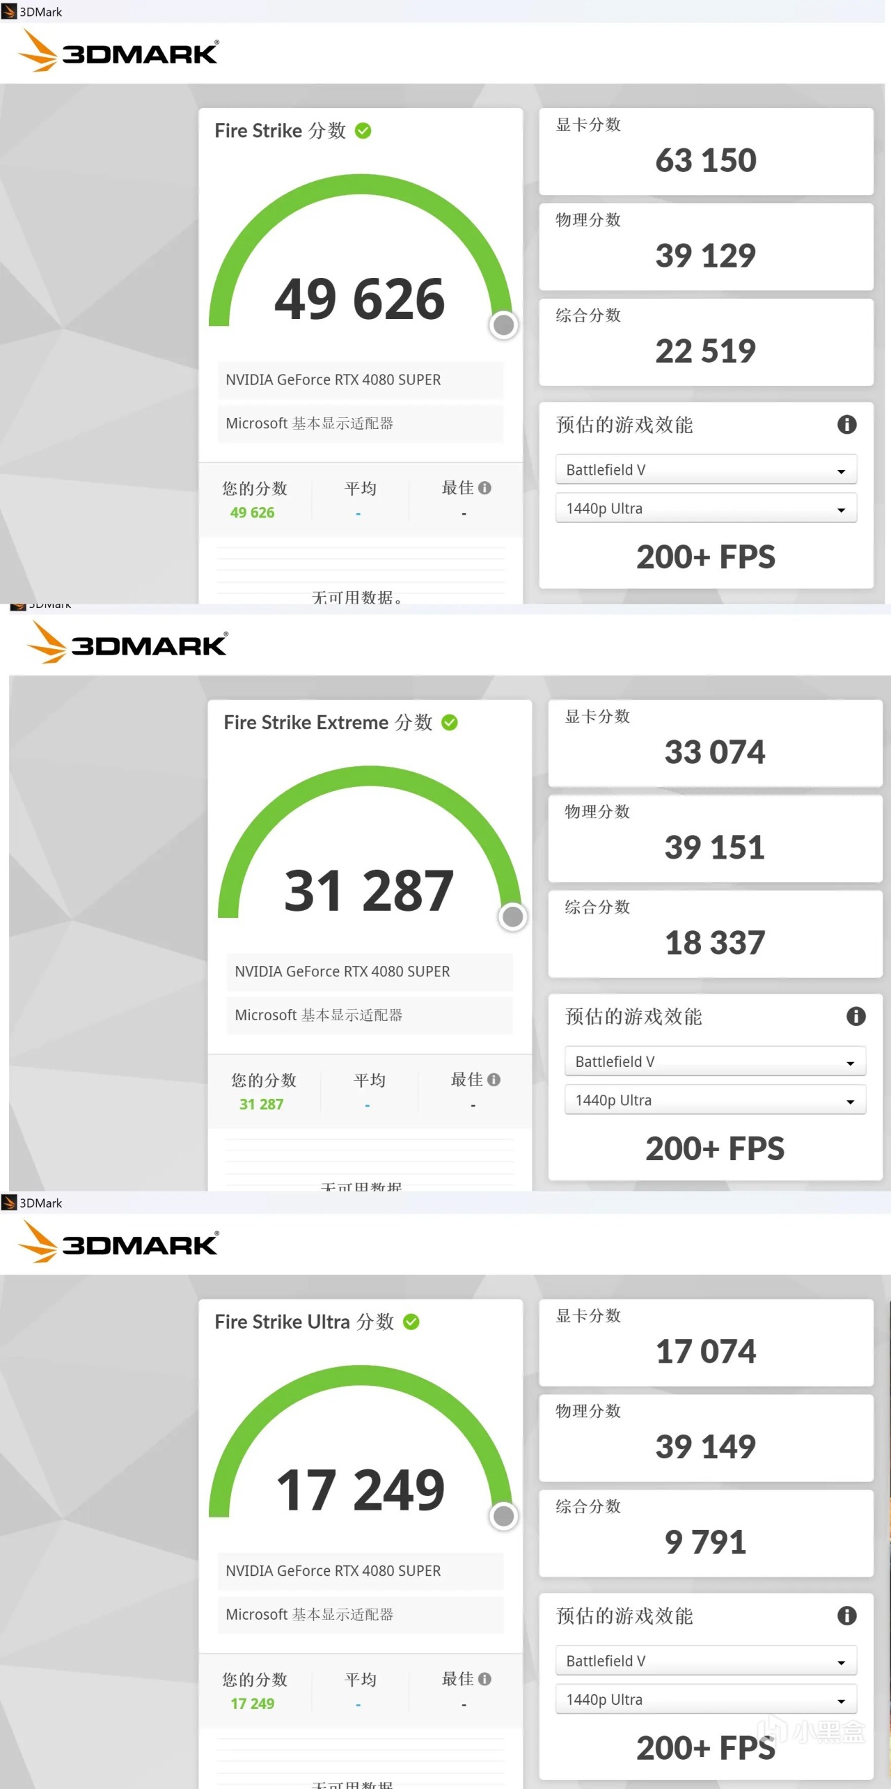Click the 平均 label in Fire Strike Extreme panel

369,1080
